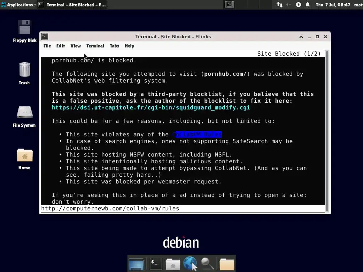Image resolution: width=363 pixels, height=272 pixels.
Task: Click the clock showing Thu 7 Jul, 08:47
Action: pyautogui.click(x=333, y=5)
